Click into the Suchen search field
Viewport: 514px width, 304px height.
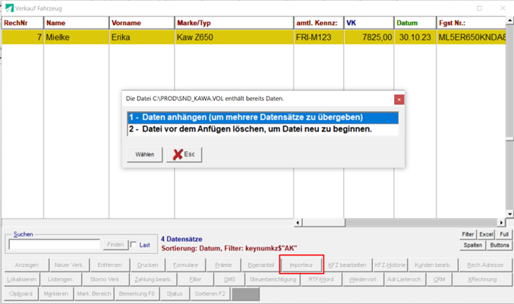55,245
